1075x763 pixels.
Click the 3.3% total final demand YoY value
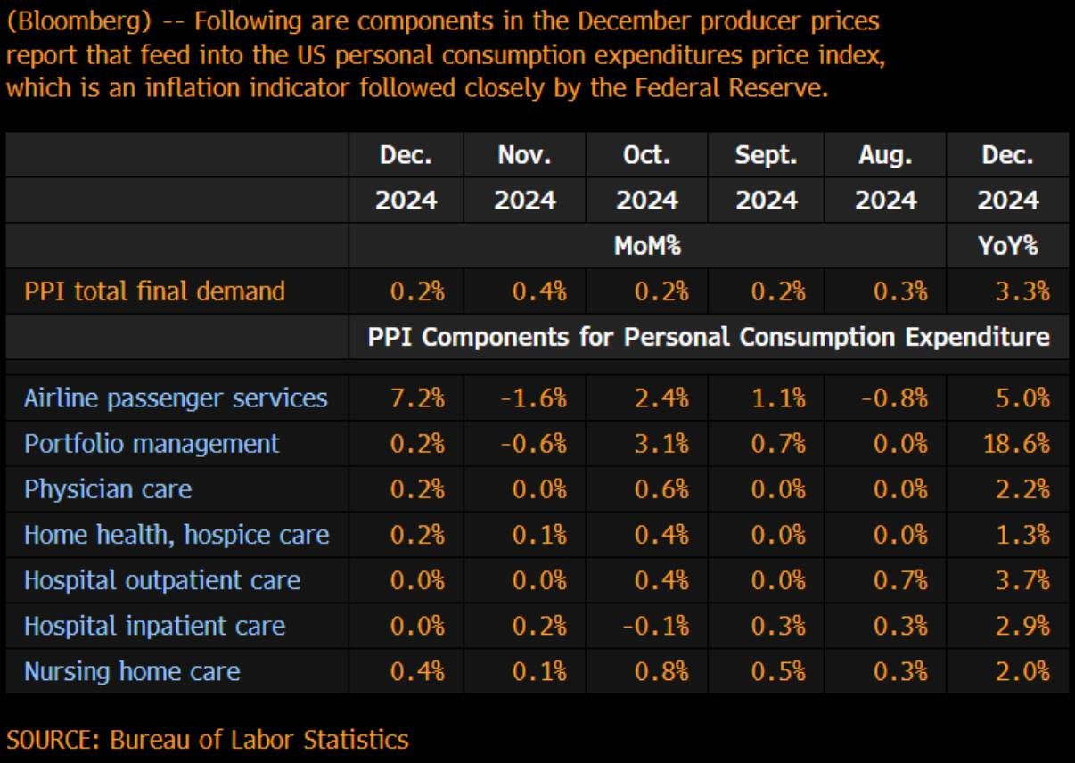pyautogui.click(x=1022, y=291)
